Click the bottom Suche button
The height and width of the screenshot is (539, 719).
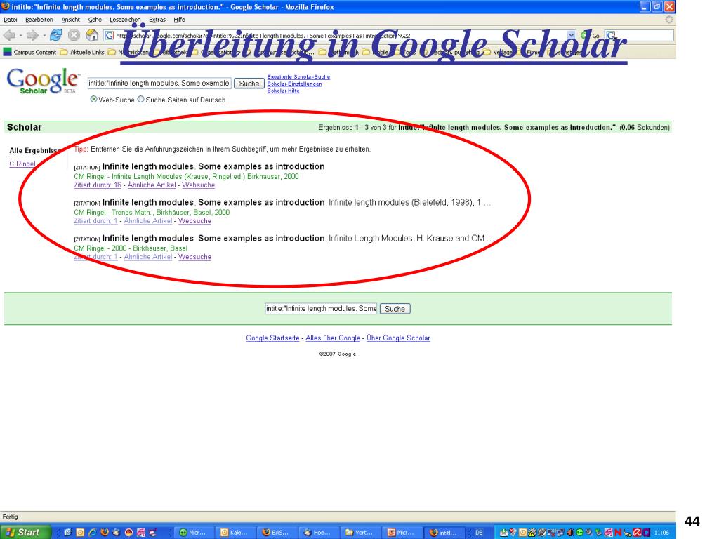(395, 309)
